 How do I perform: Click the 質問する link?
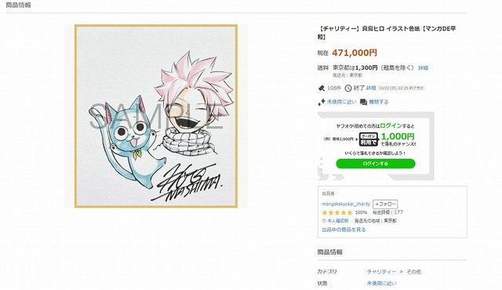(379, 102)
